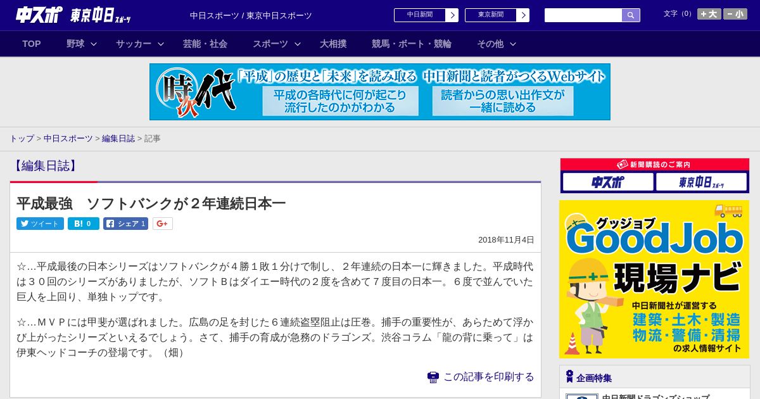Expand the その他 dropdown chevron
This screenshot has height=399, width=760.
pos(513,44)
